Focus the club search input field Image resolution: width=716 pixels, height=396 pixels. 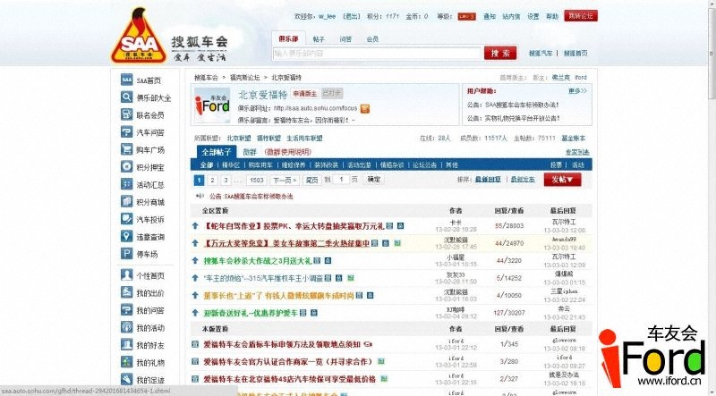tap(378, 54)
